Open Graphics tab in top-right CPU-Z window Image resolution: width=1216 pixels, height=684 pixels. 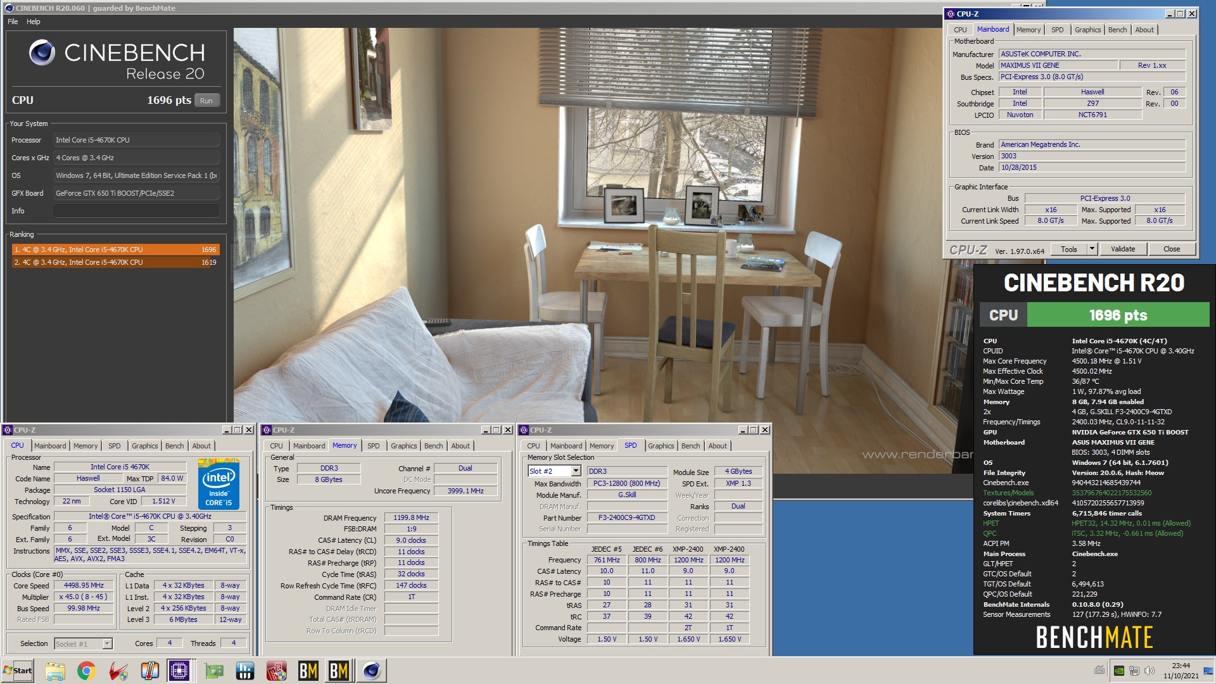click(1087, 30)
